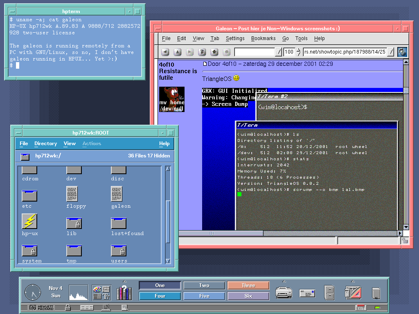
Task: Click the Galeon URL address field
Action: (345, 52)
